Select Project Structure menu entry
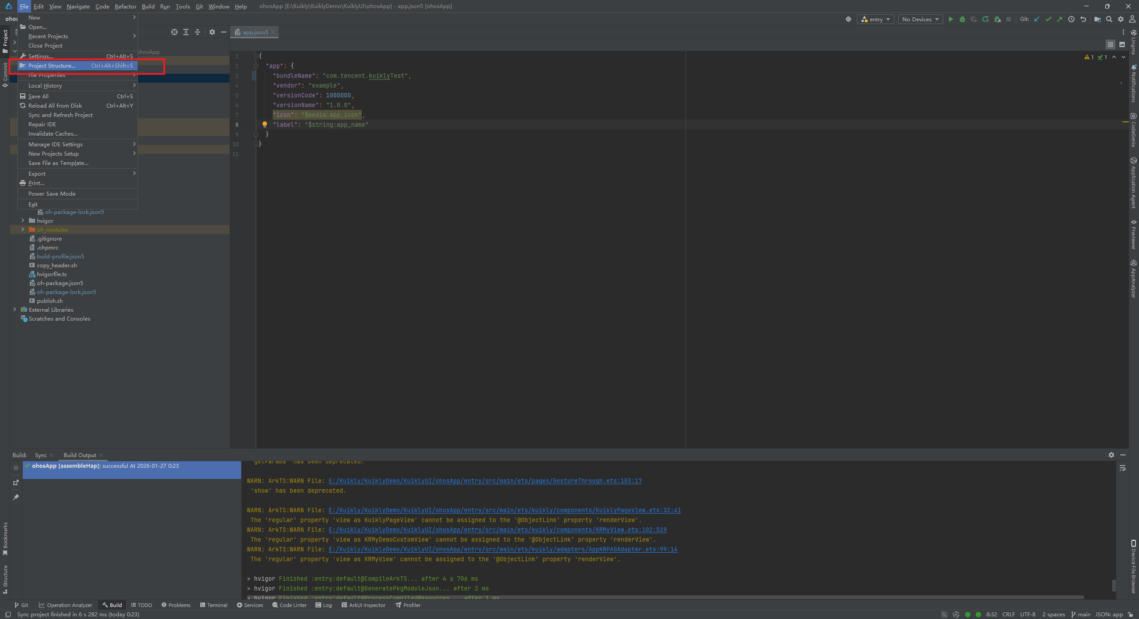 52,65
